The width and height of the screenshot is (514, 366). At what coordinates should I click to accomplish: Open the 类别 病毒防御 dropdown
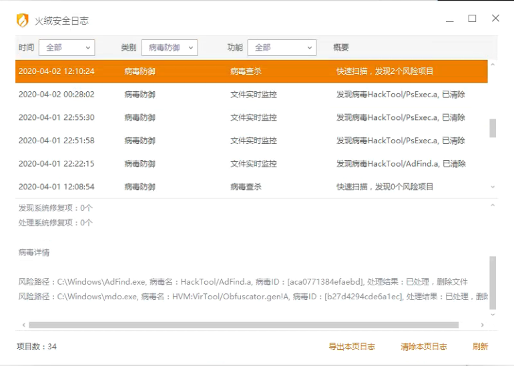[170, 47]
